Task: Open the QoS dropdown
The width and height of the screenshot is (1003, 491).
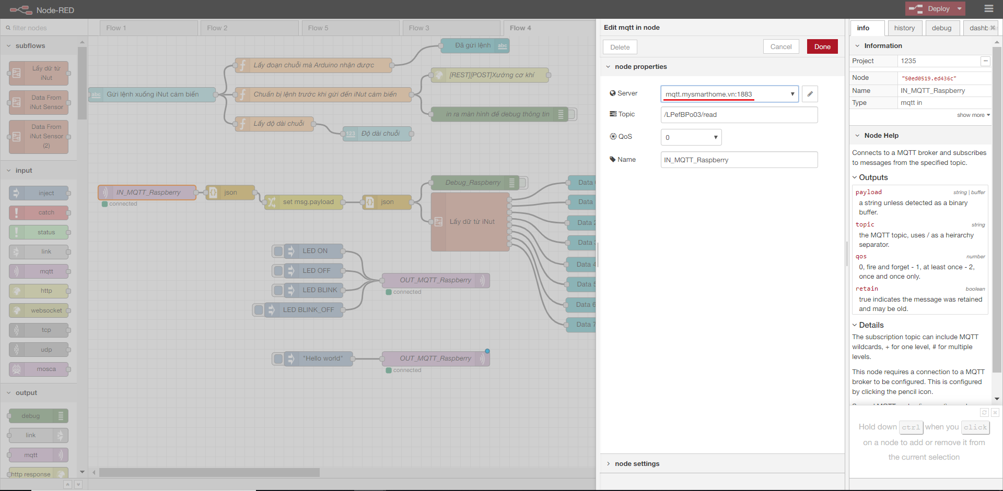Action: click(x=691, y=137)
